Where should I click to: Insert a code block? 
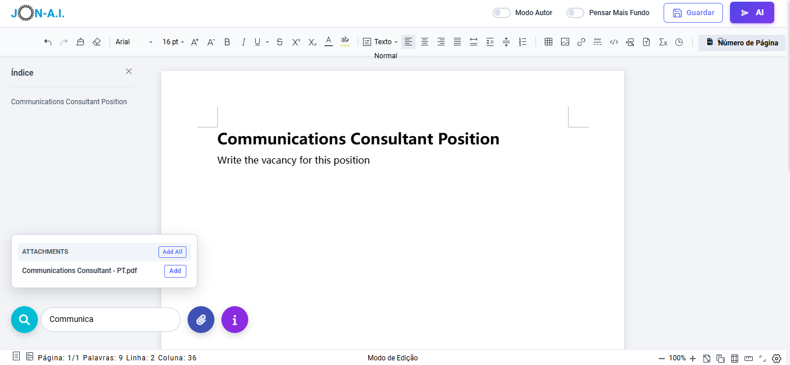(613, 42)
